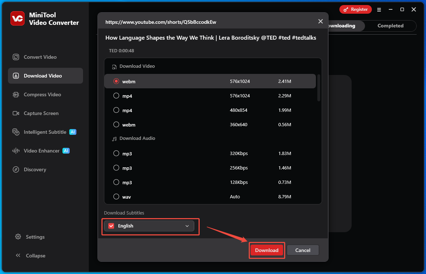This screenshot has width=426, height=274.
Task: Open Settings in the sidebar
Action: [x=35, y=237]
